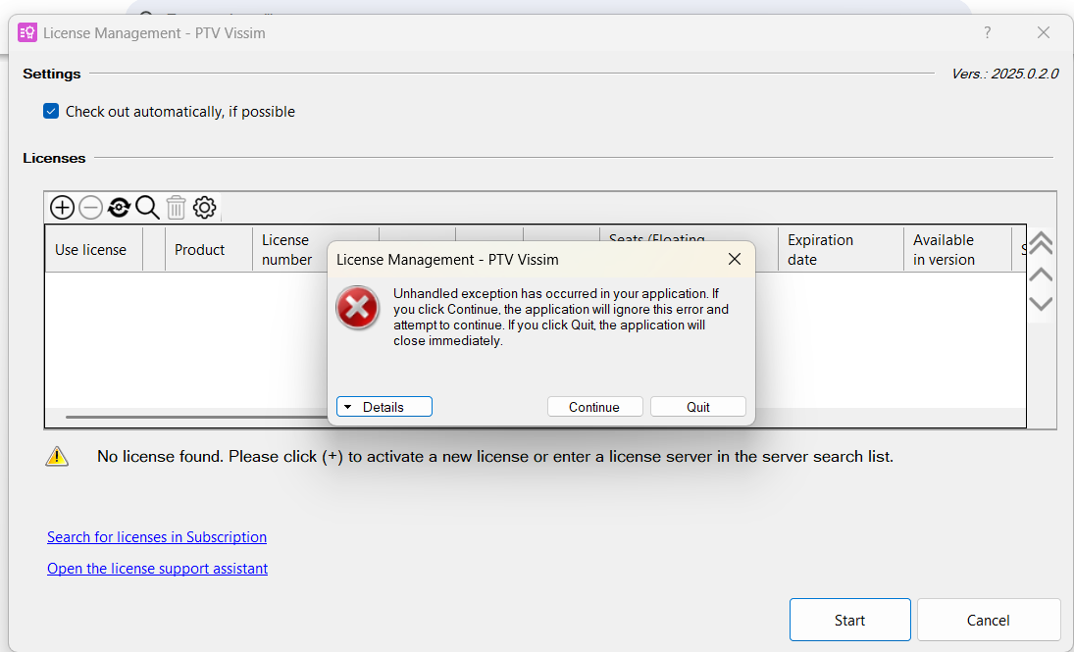1074x652 pixels.
Task: Open the license support assistant link
Action: pyautogui.click(x=157, y=569)
